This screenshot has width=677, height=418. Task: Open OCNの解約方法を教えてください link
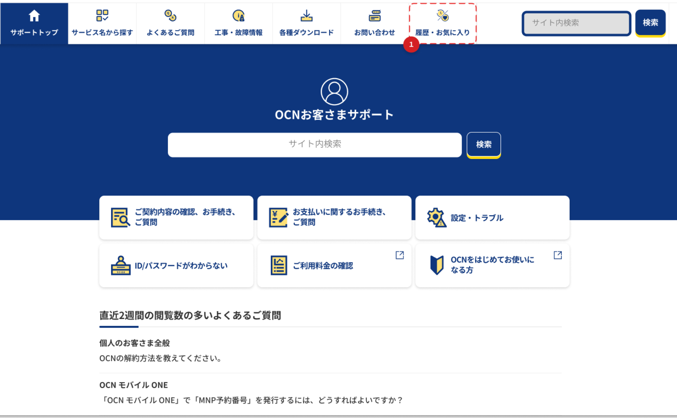[161, 358]
